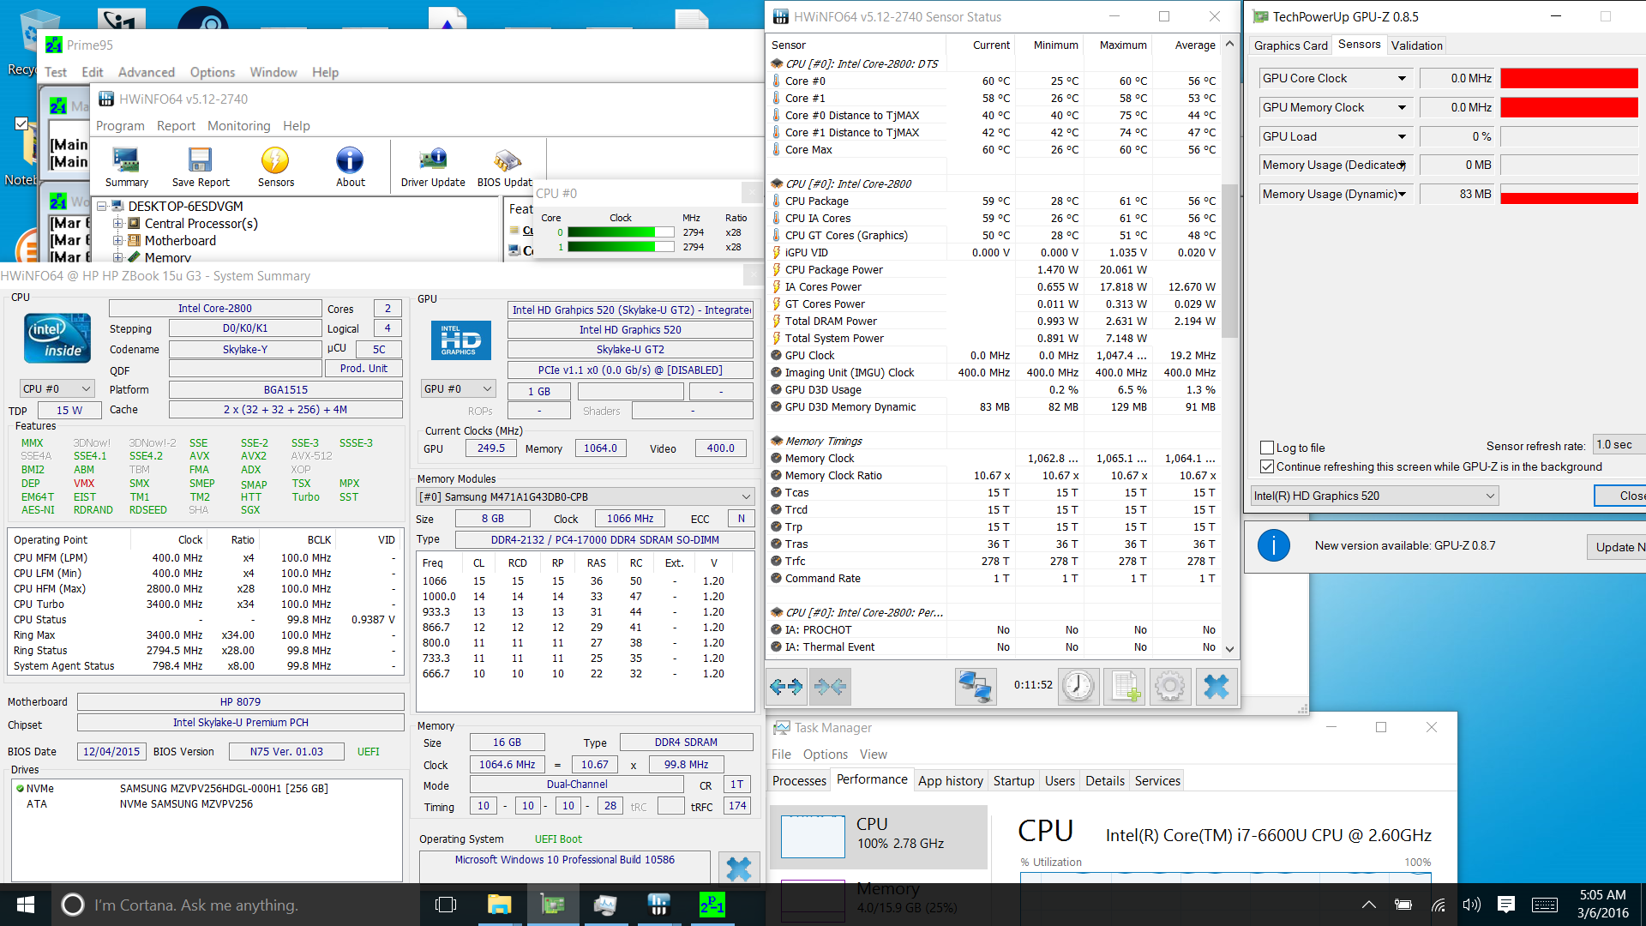
Task: Open sensor settings gear icon
Action: click(x=1170, y=686)
